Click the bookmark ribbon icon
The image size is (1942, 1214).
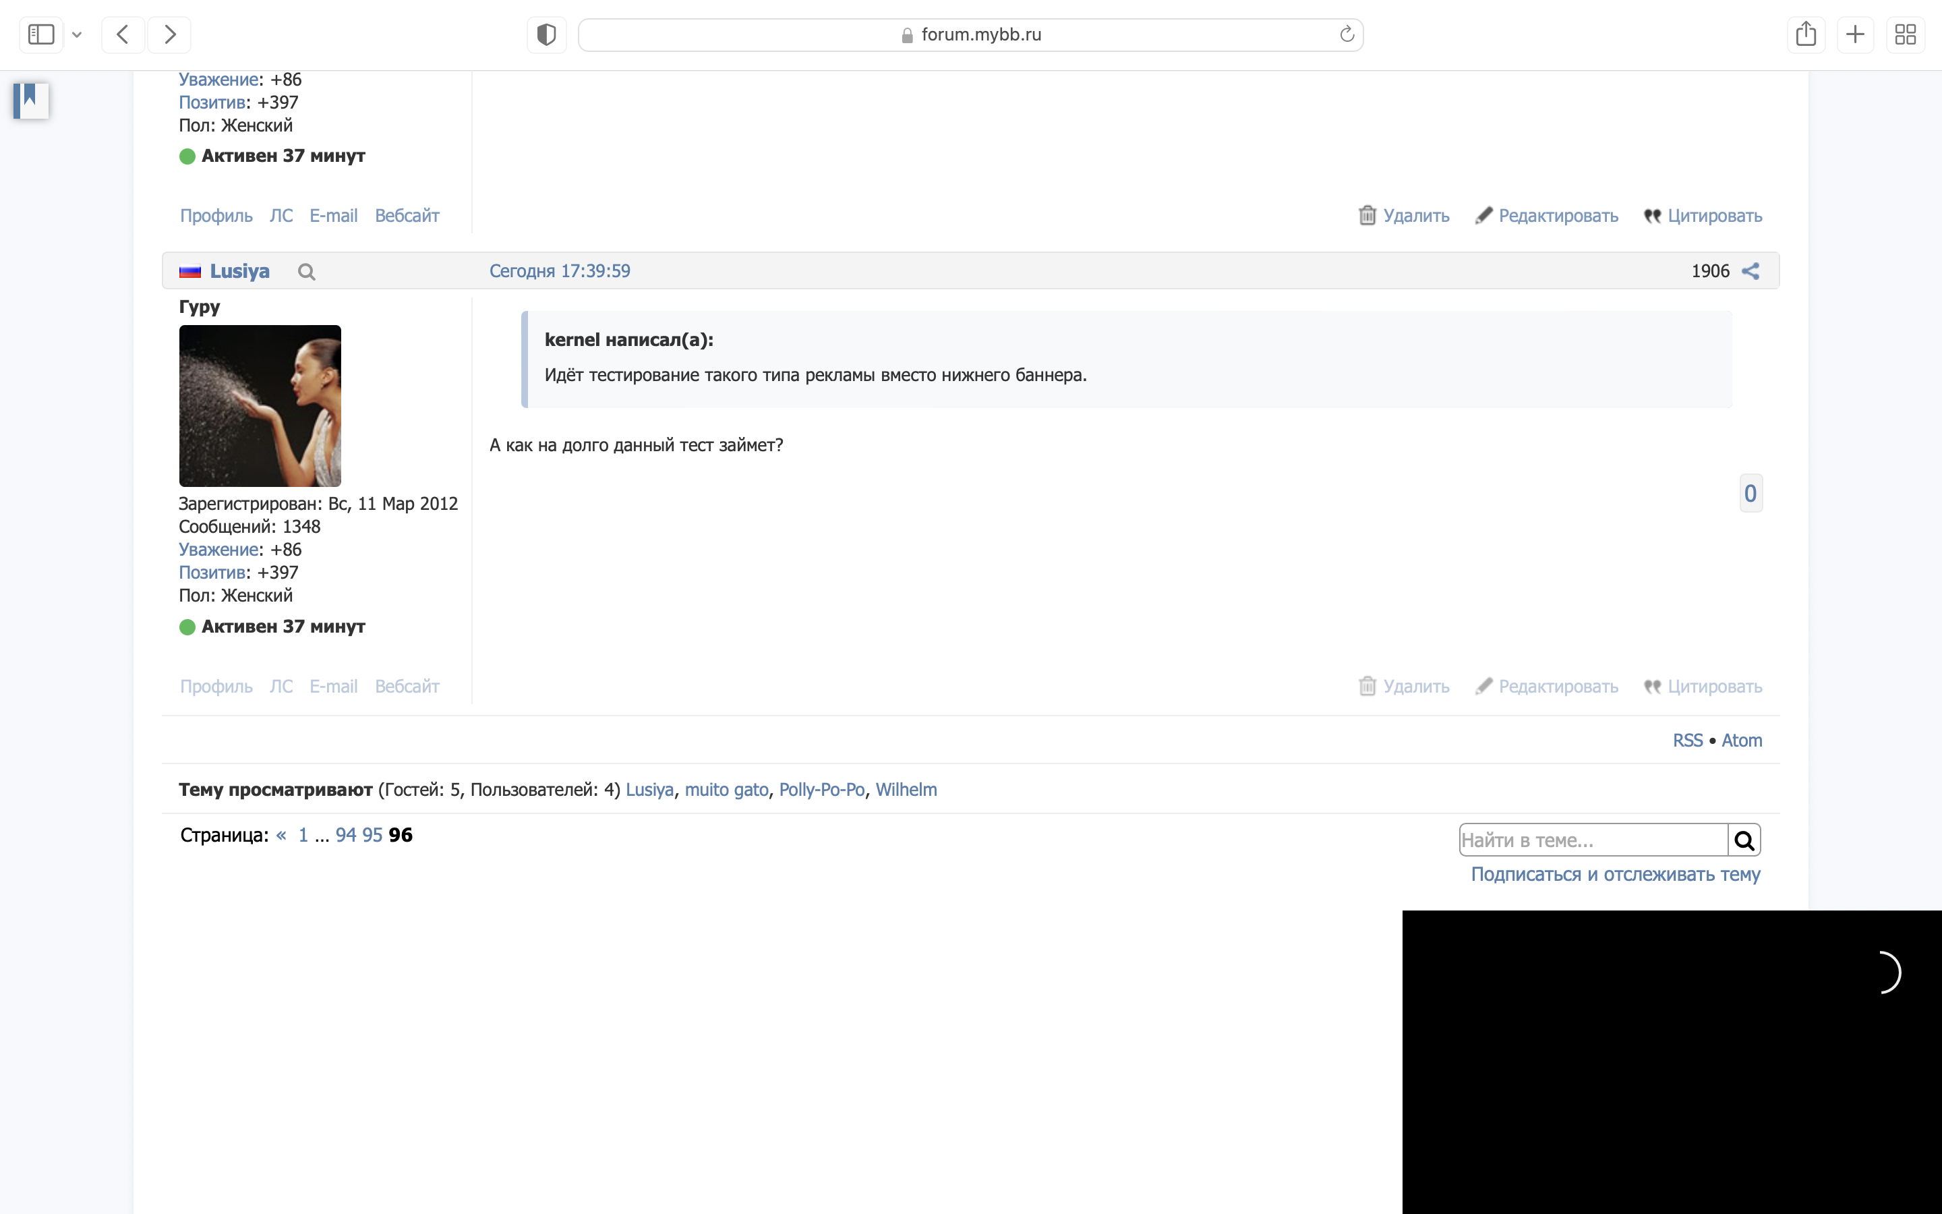pos(31,100)
